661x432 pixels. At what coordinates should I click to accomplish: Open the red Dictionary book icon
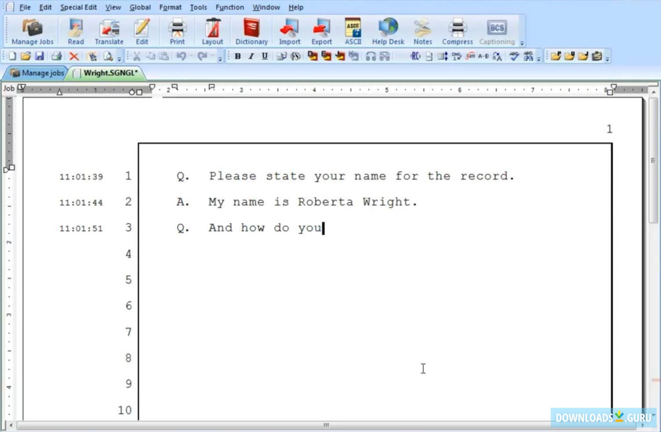point(251,32)
